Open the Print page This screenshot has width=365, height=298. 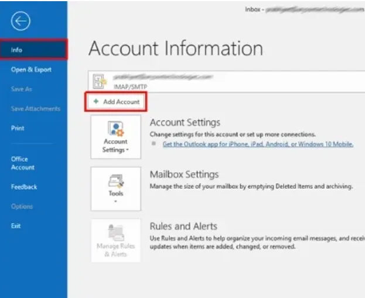18,128
